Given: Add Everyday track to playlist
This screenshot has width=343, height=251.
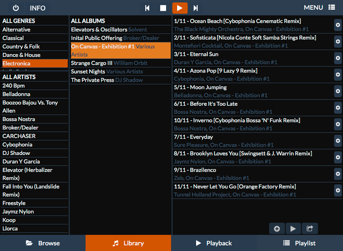Looking at the screenshot, I should click(x=338, y=141).
